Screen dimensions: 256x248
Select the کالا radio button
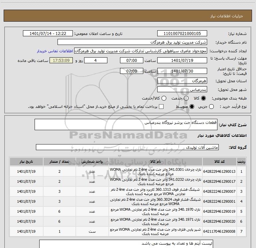click(203, 98)
